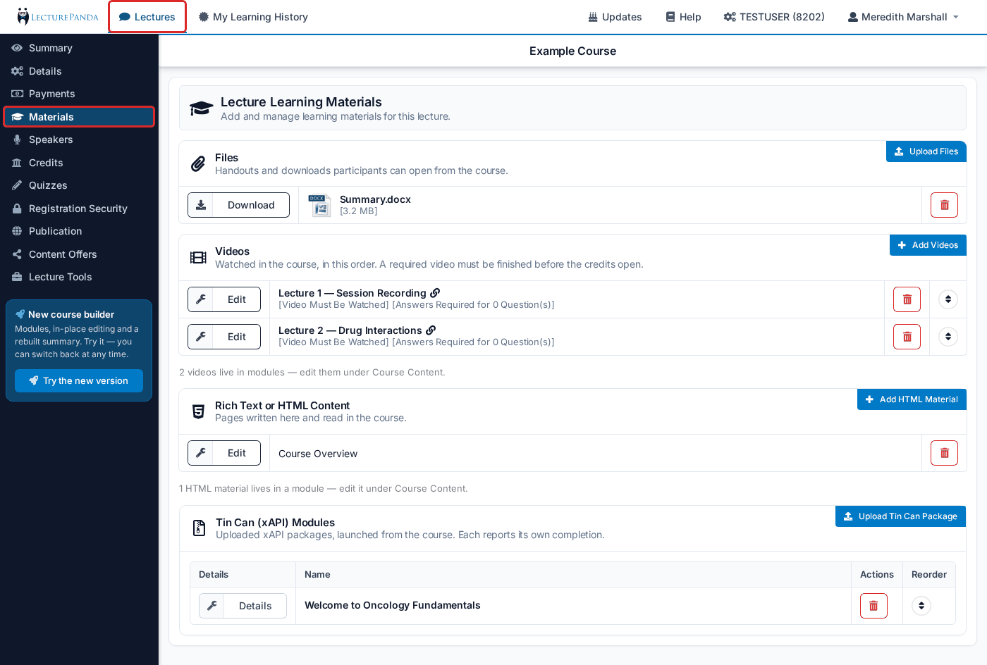Open TESTUSER (8202) settings
Viewport: 987px width, 665px height.
(774, 17)
